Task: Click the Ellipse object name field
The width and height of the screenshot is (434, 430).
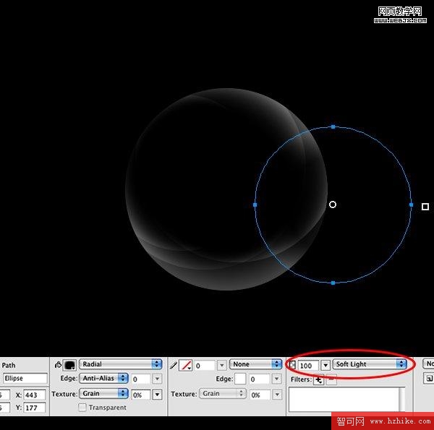Action: click(25, 379)
